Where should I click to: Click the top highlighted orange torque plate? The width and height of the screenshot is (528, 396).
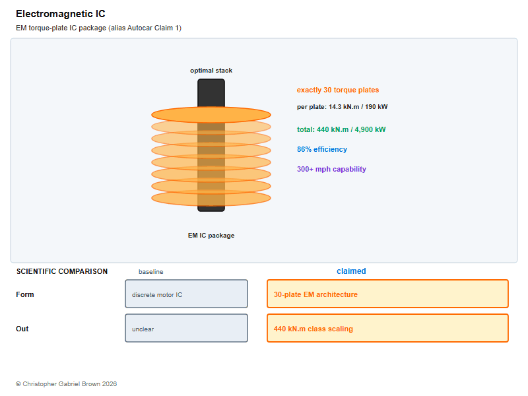[x=211, y=115]
